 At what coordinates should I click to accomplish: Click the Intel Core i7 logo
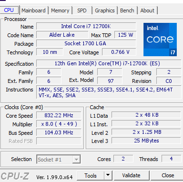click(x=160, y=40)
